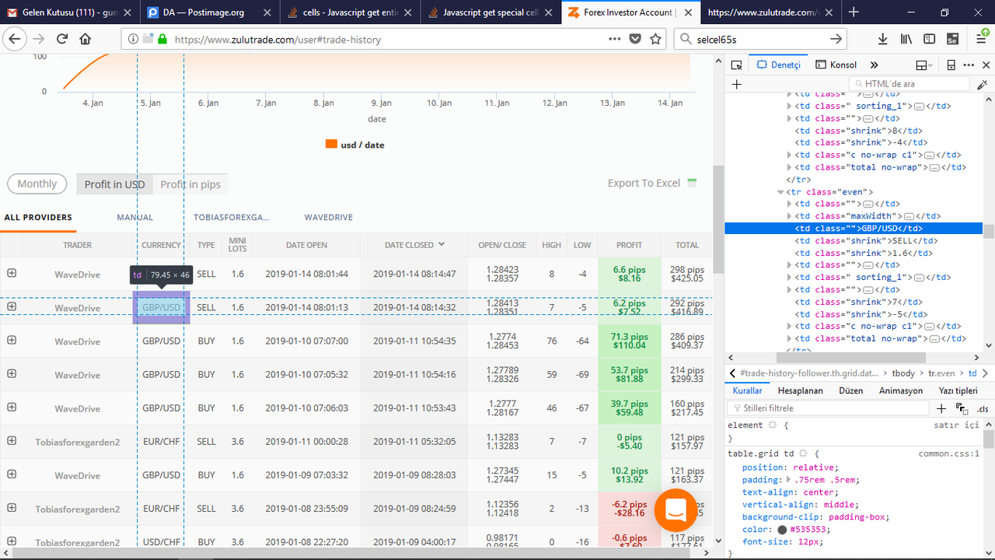Expand the 2019-01-14 08:01:13 WaveDrive trade row

pyautogui.click(x=12, y=306)
